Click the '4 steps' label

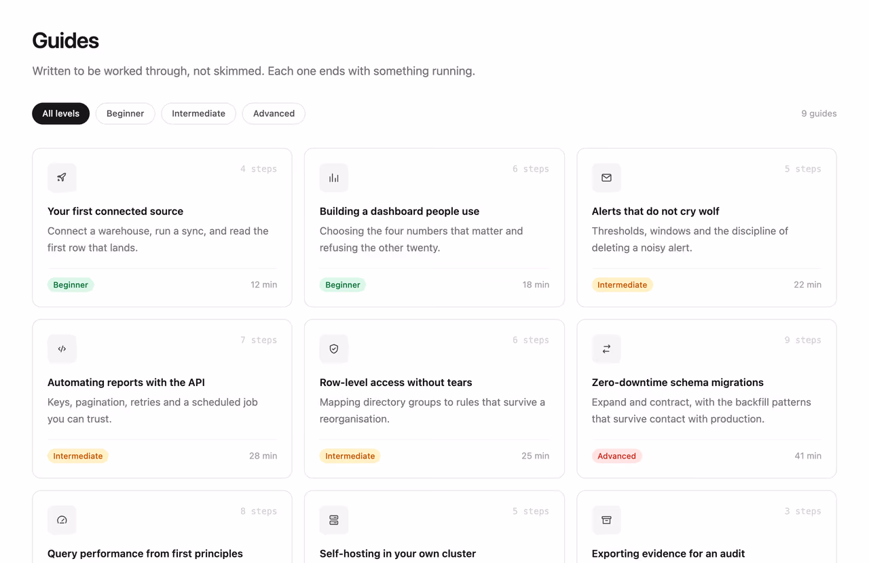(259, 169)
